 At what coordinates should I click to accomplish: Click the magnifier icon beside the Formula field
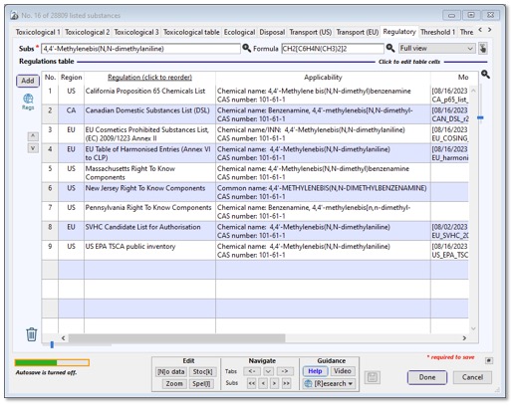click(390, 48)
